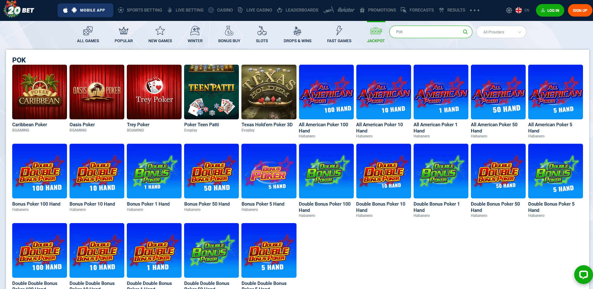
Task: Open Double Bonus Poker 50 Hand thumbnail
Action: pyautogui.click(x=498, y=171)
